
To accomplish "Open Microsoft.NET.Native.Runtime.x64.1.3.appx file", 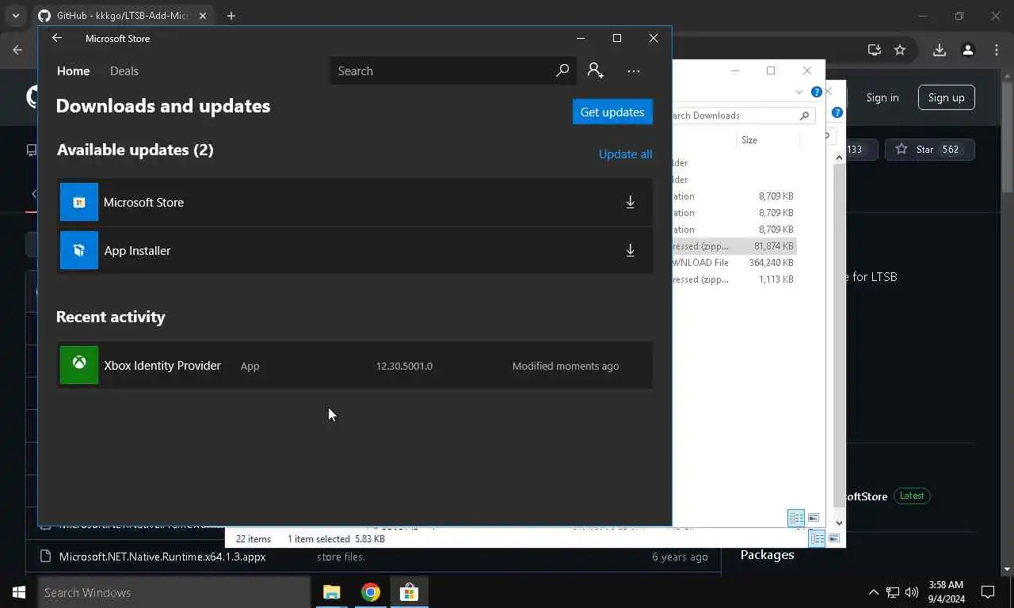I will click(162, 557).
